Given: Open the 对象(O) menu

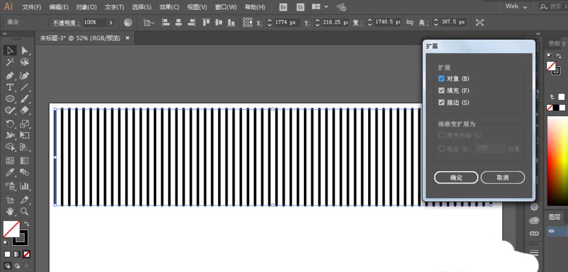Looking at the screenshot, I should click(86, 7).
